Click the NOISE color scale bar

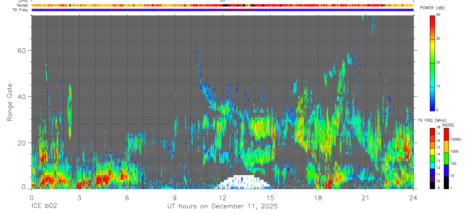[446, 158]
